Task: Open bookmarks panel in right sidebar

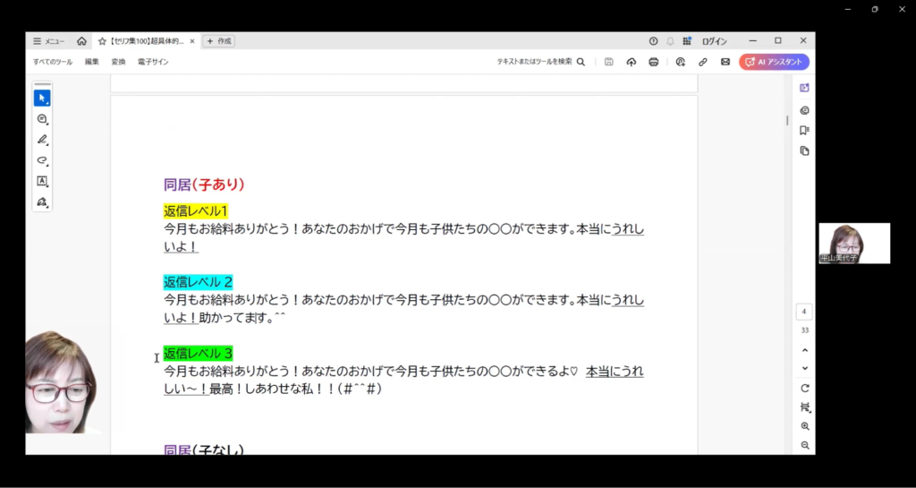Action: pos(804,131)
